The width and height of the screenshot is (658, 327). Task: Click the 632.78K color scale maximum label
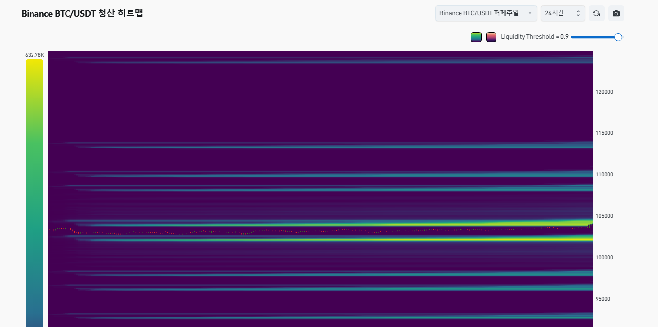click(34, 55)
